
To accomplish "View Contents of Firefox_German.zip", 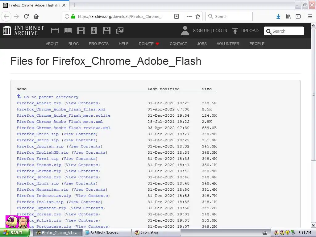I will 82,171.
